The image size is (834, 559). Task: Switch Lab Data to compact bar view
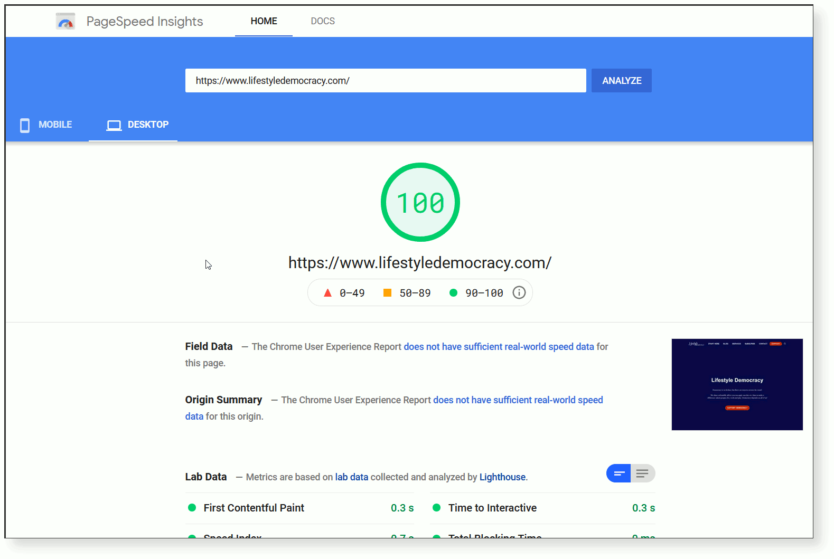tap(619, 473)
